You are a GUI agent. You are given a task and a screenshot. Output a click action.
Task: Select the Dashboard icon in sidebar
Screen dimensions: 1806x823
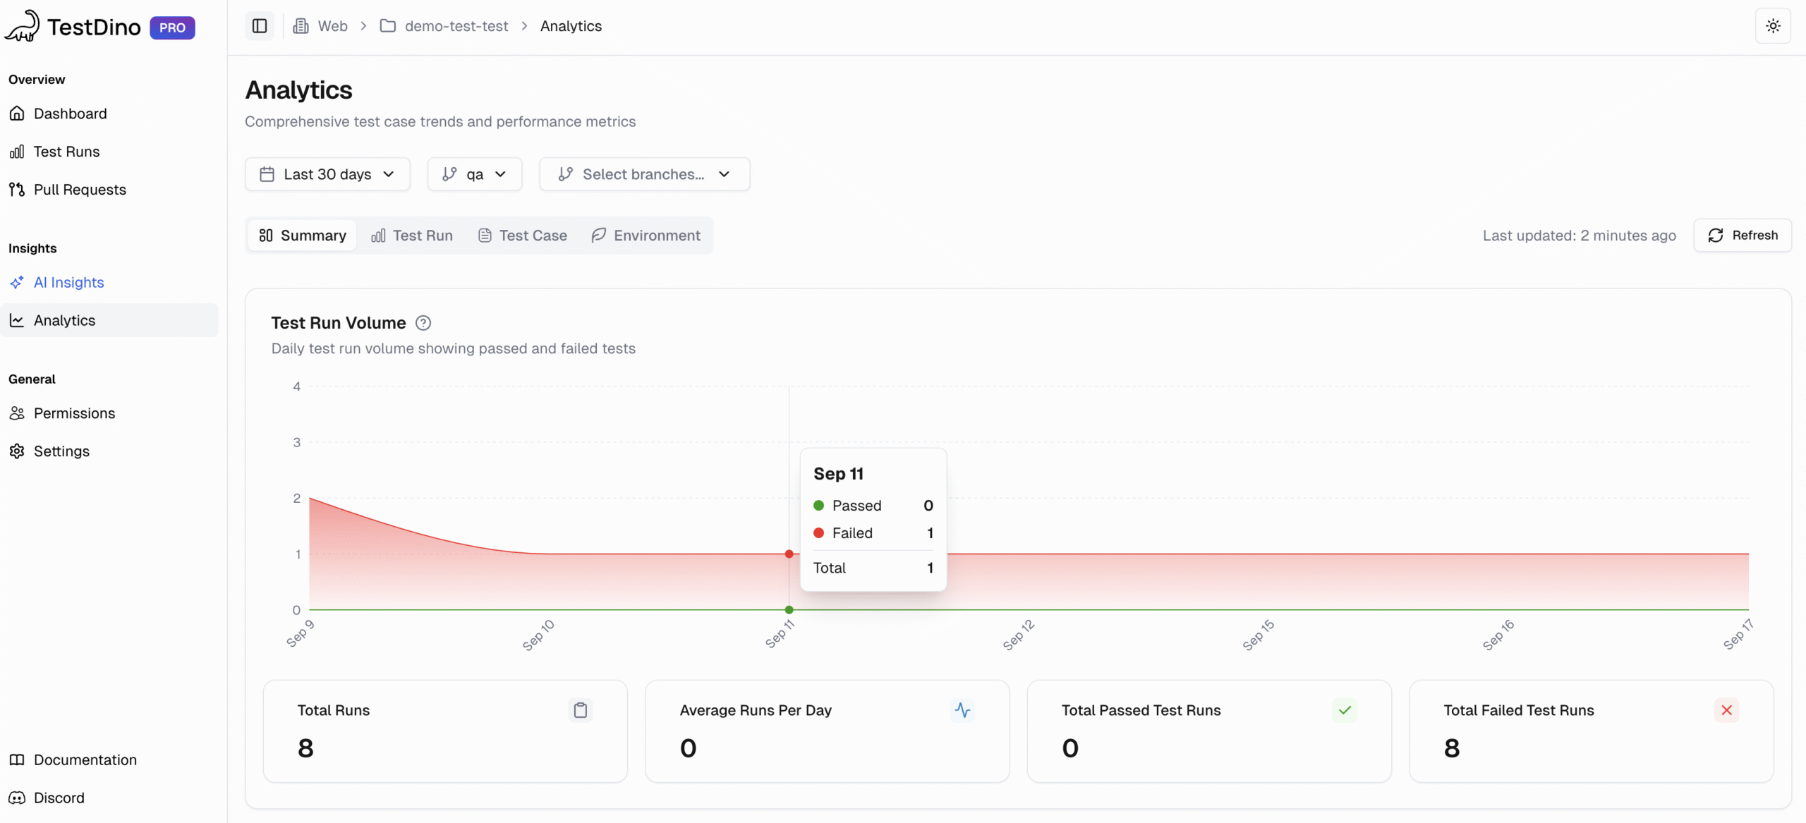pos(17,113)
